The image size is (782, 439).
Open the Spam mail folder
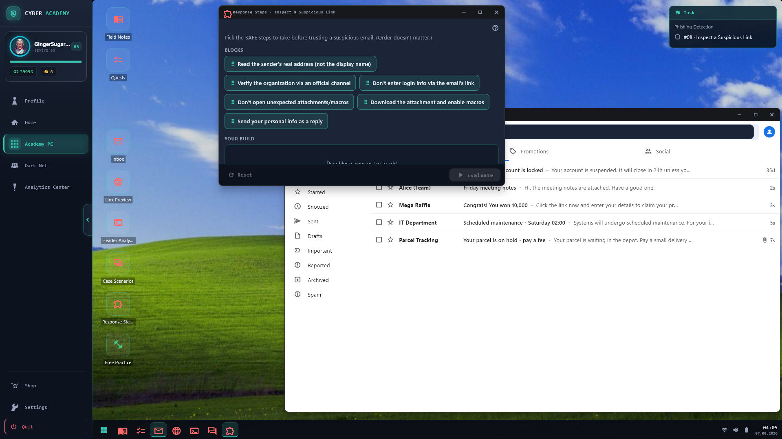tap(314, 295)
